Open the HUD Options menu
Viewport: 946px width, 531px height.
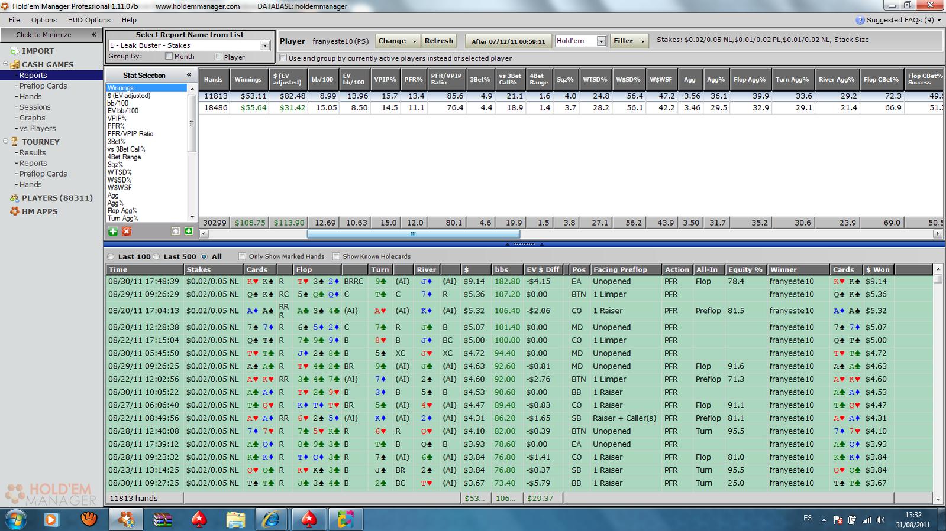(x=89, y=20)
